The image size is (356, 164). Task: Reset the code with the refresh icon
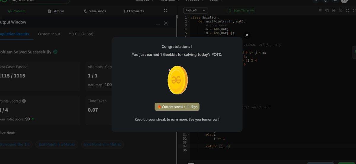click(347, 10)
